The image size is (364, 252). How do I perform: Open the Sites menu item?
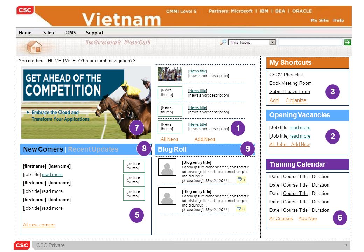pos(49,33)
